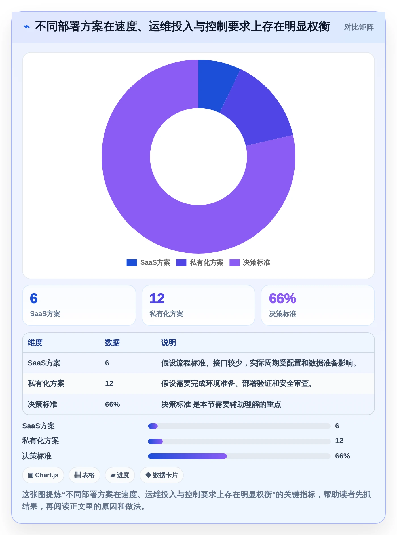397x535 pixels.
Task: Click the 决策标准 progress bar
Action: [x=239, y=456]
